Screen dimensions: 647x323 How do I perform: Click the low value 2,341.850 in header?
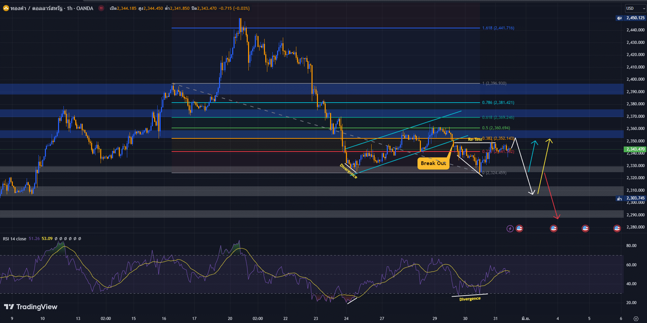pyautogui.click(x=179, y=8)
